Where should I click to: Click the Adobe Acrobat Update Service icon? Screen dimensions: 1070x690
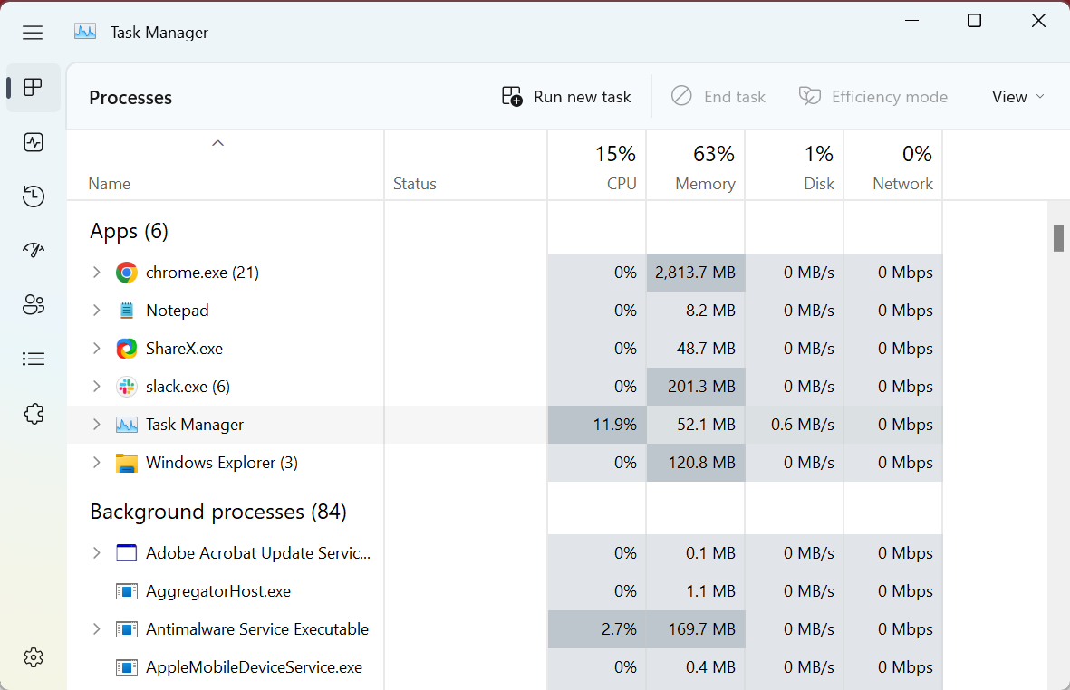[x=126, y=553]
